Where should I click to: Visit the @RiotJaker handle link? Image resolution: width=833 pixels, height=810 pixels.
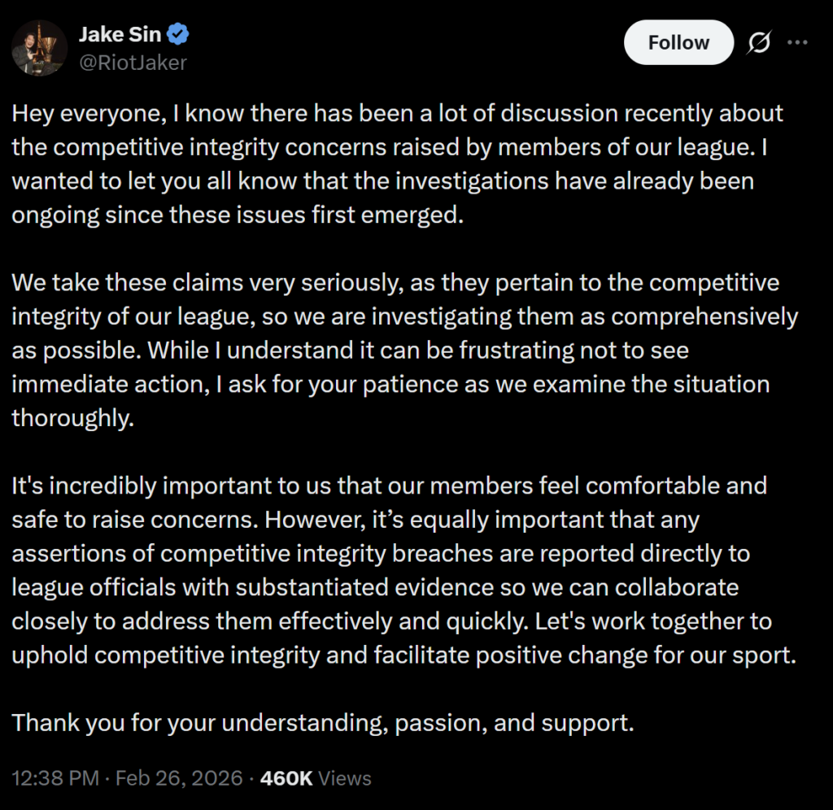pyautogui.click(x=133, y=62)
